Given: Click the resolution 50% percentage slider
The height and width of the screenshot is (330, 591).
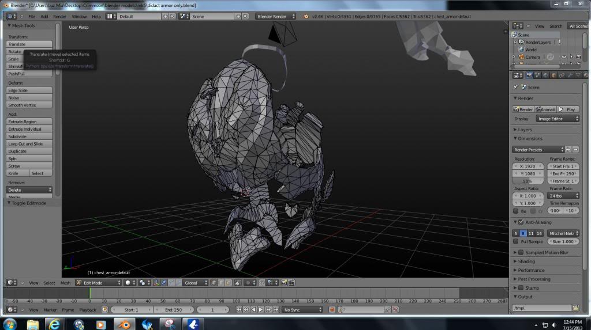Looking at the screenshot, I should click(x=528, y=181).
